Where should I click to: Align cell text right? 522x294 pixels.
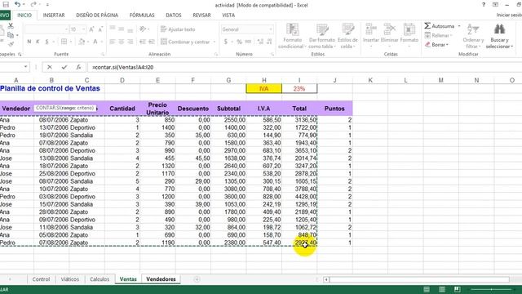point(130,42)
